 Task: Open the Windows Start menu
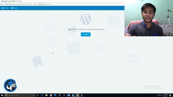[x=2, y=95]
